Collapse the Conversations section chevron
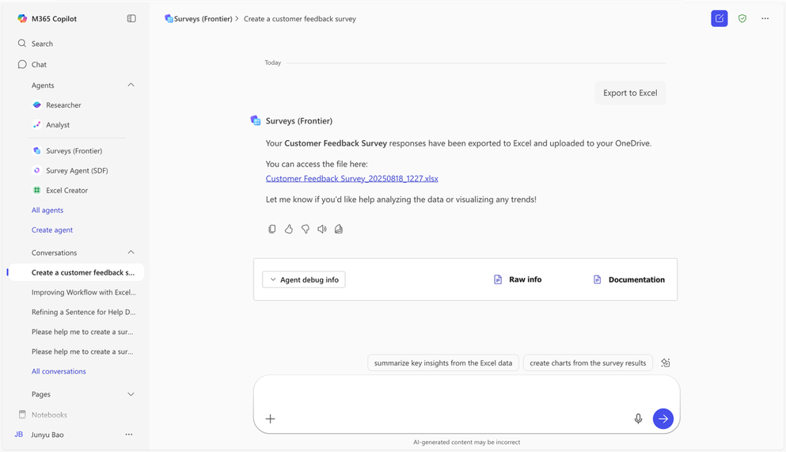 131,252
